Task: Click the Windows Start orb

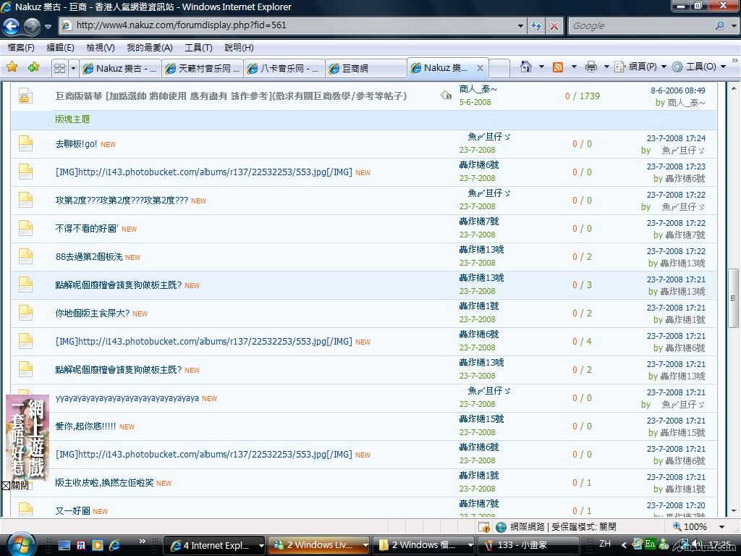Action: coord(20,544)
